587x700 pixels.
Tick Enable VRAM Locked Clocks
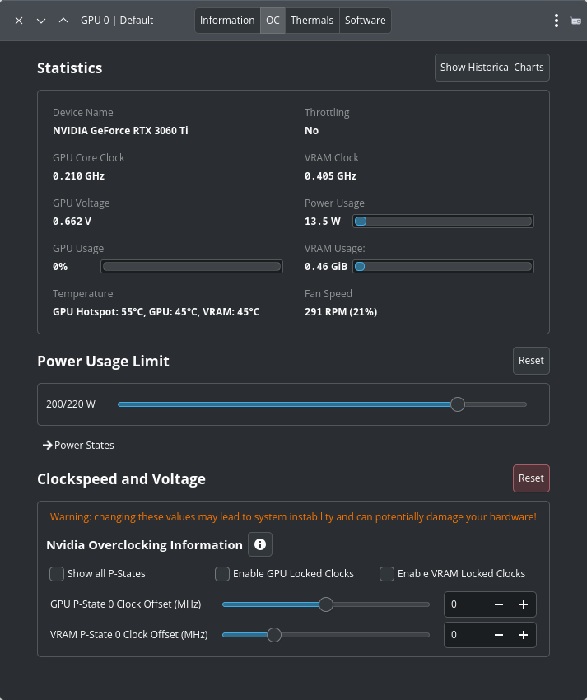[x=387, y=574]
